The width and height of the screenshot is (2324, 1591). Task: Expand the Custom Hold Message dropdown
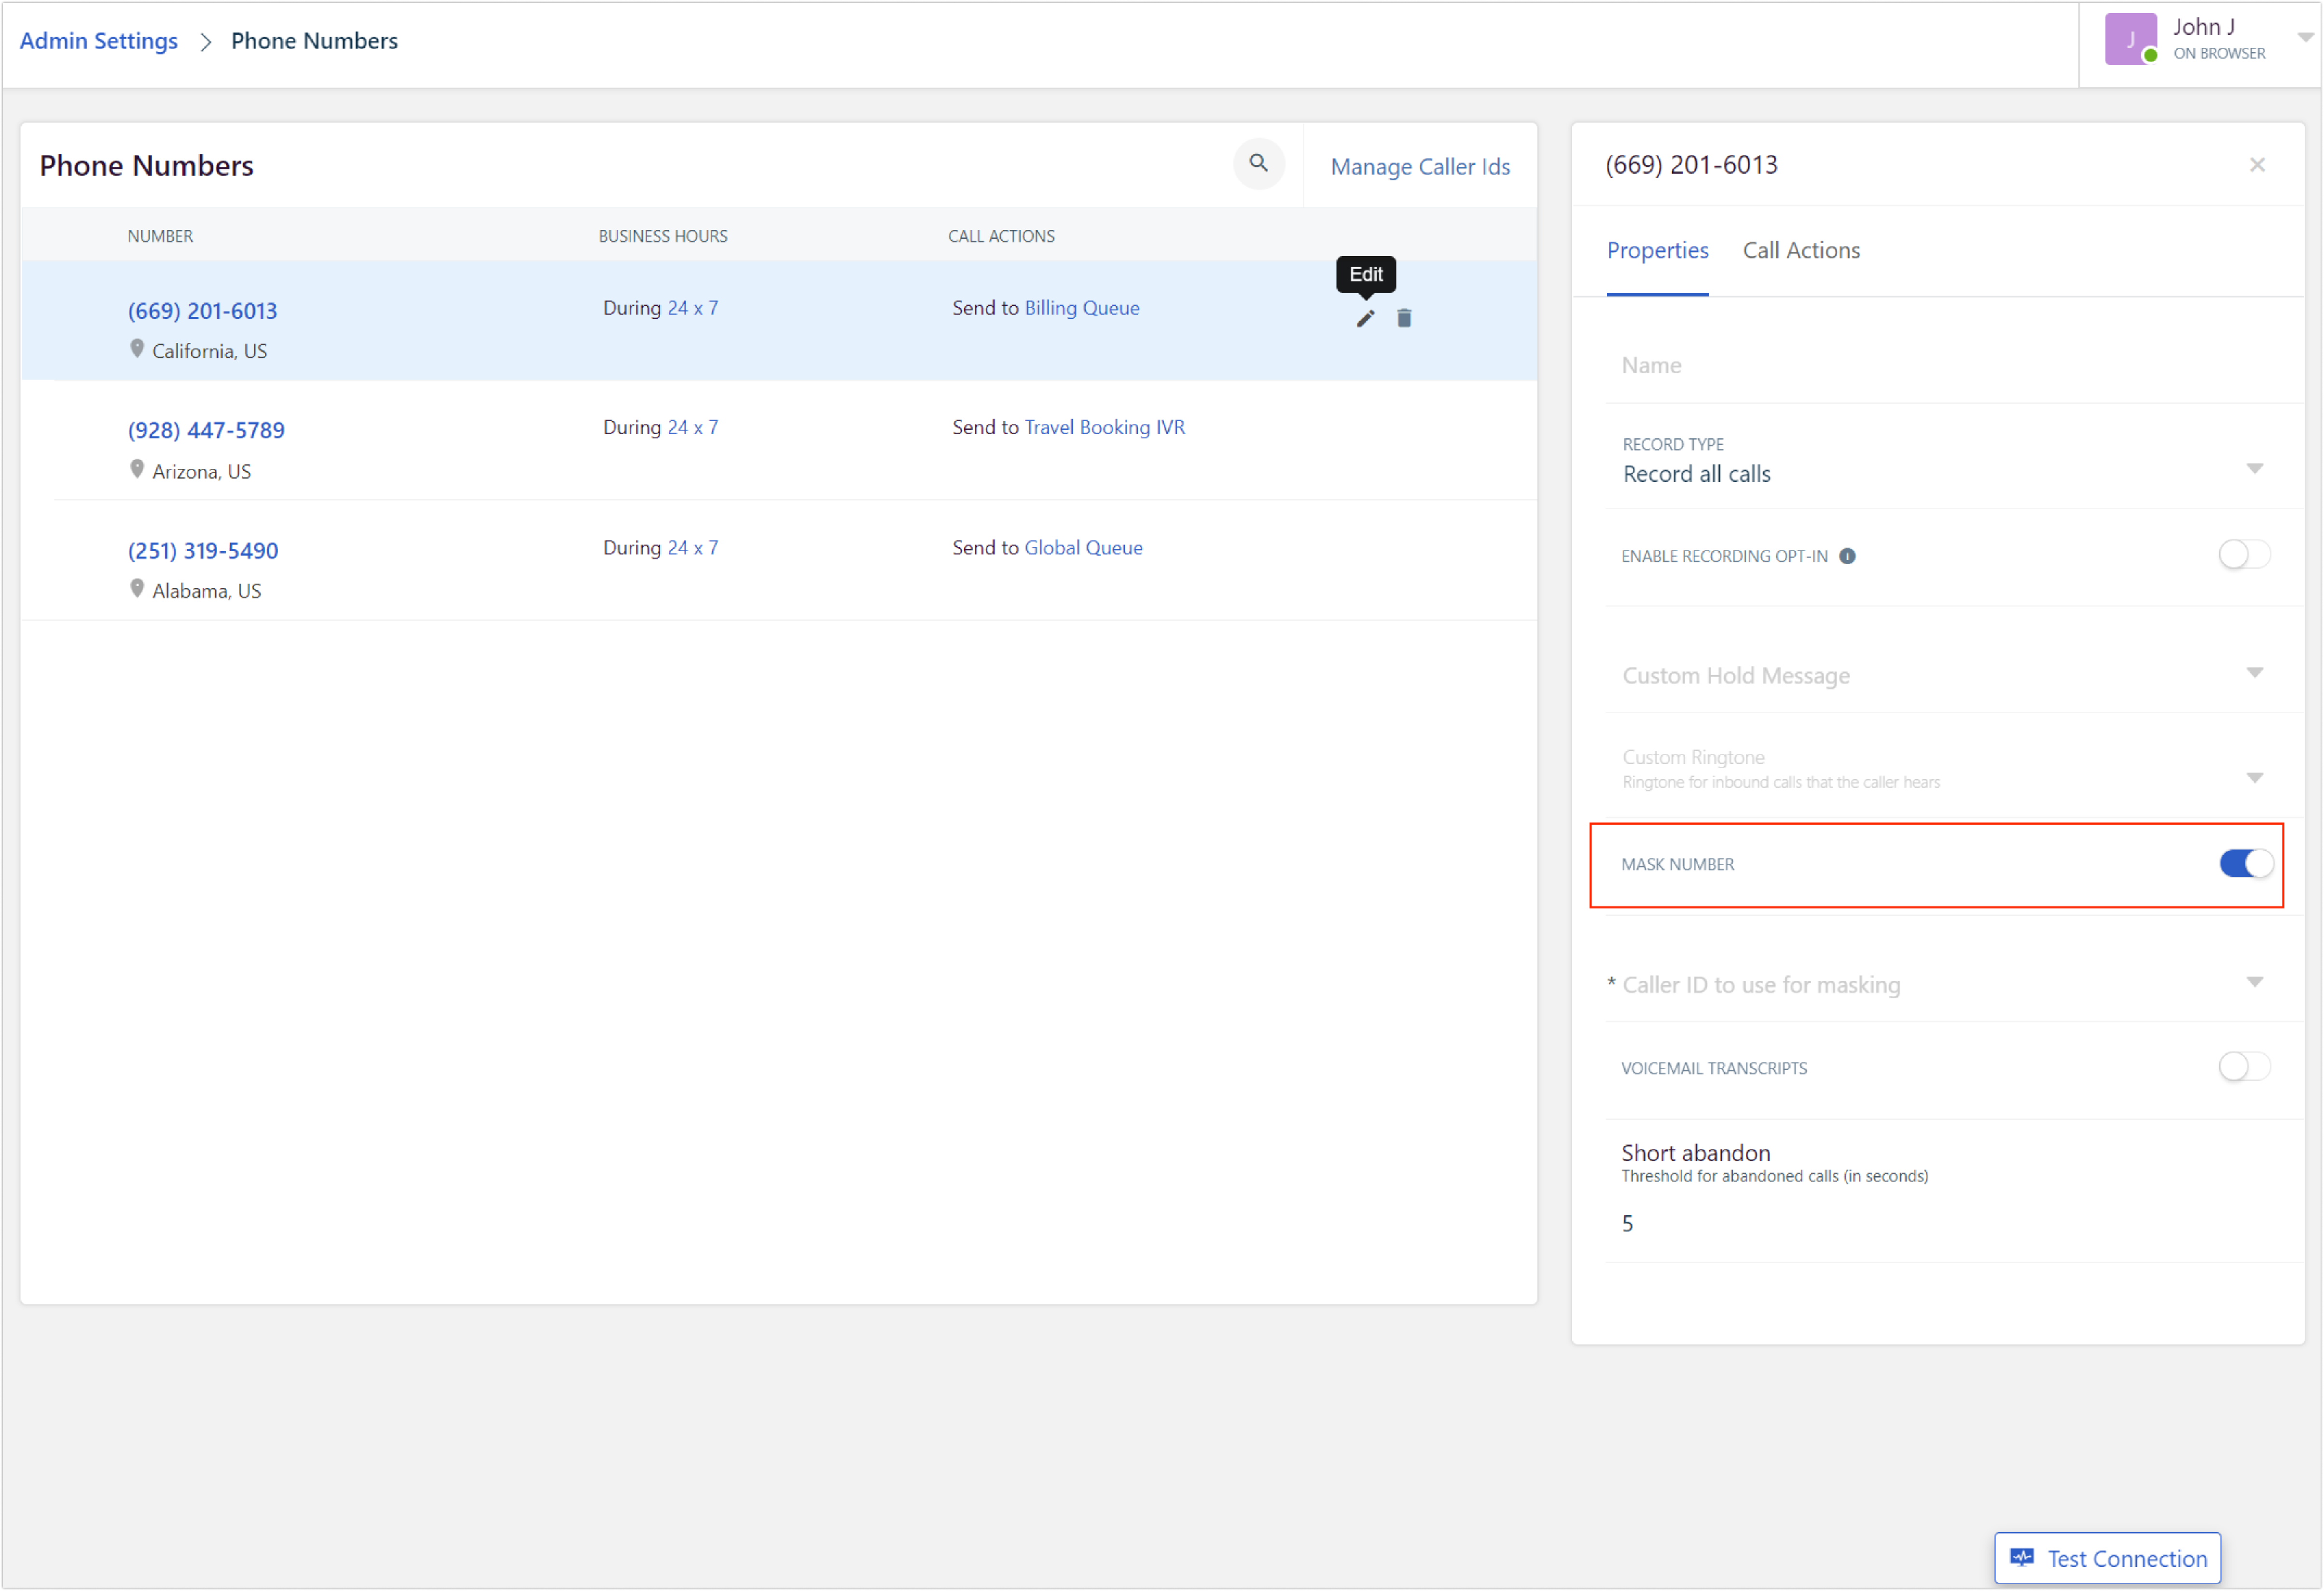[1940, 676]
